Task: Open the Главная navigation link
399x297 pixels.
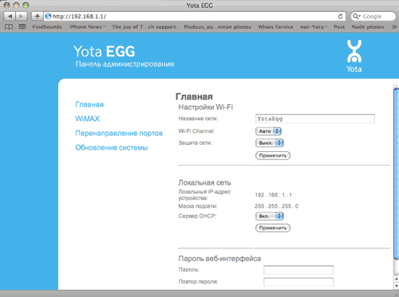Action: click(x=89, y=104)
